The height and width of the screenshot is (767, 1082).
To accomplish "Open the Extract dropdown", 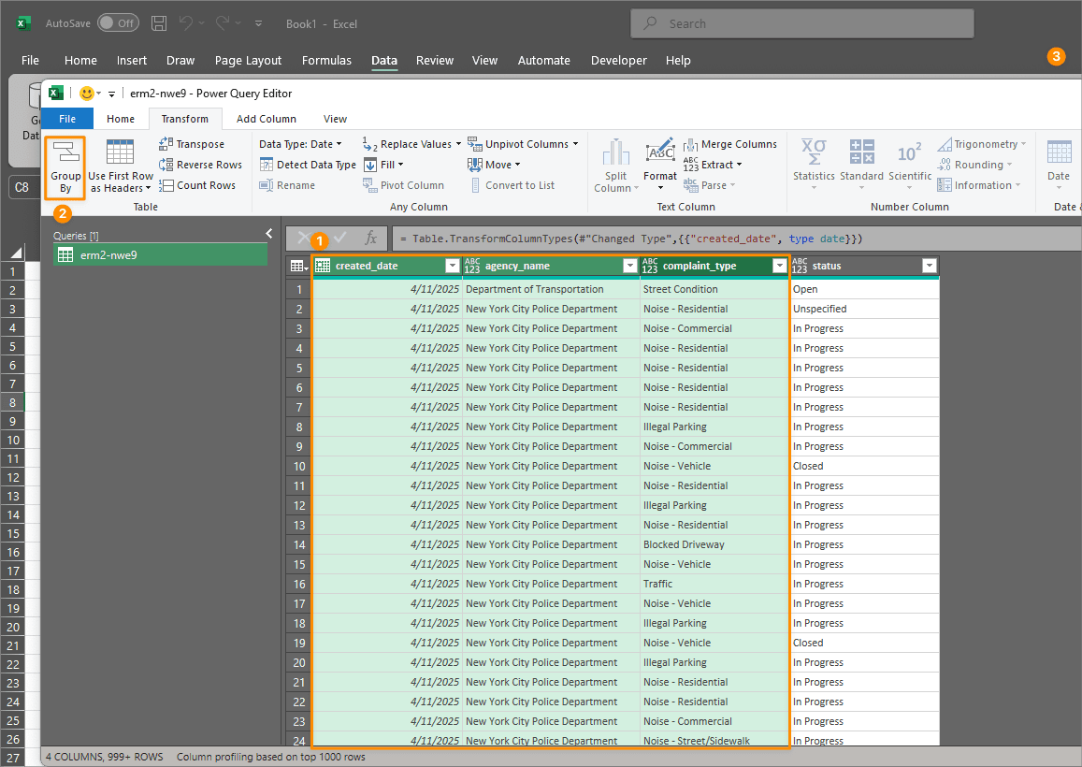I will 713,165.
